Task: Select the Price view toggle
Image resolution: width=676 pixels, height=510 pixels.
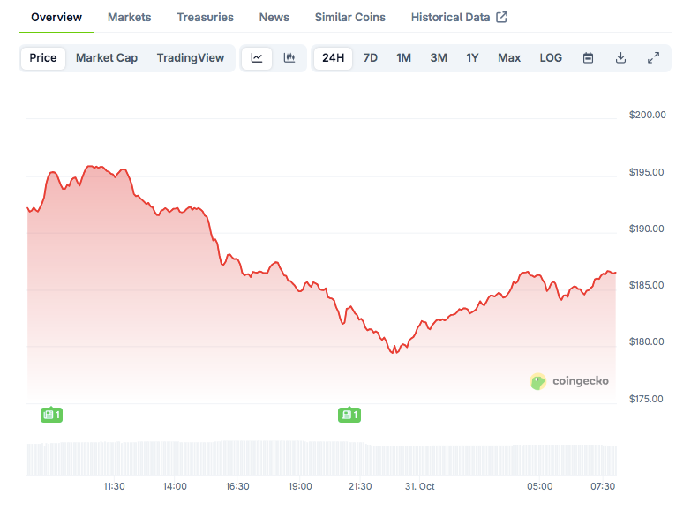Action: click(x=42, y=58)
